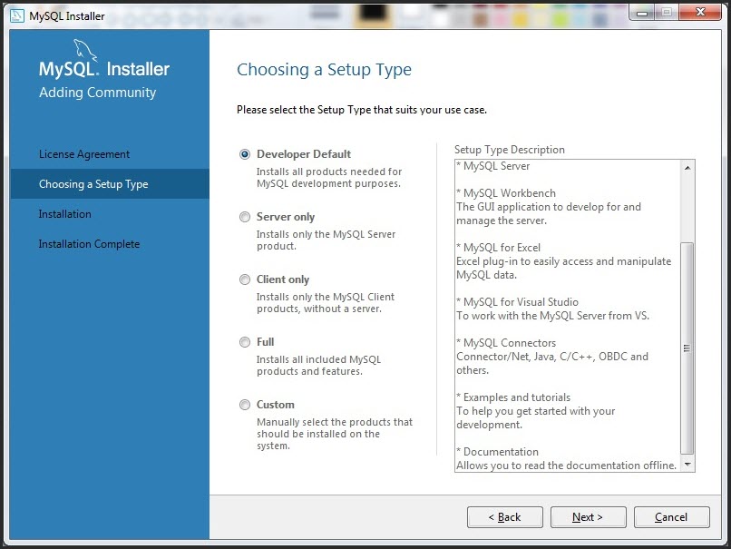
Task: Click the description scrollbar up arrow
Action: [687, 168]
